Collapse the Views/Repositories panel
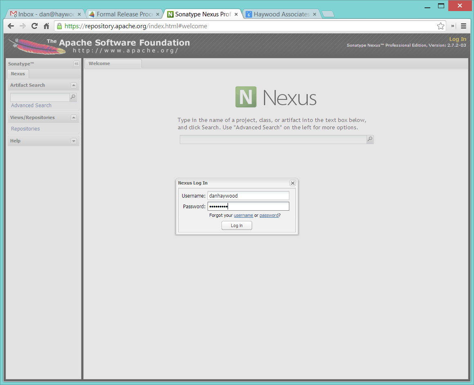The height and width of the screenshot is (385, 474). coord(74,117)
